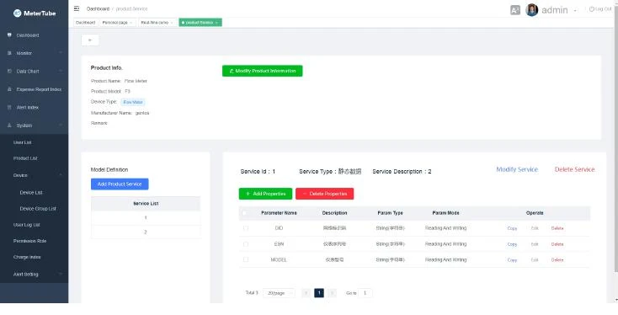The width and height of the screenshot is (618, 315).
Task: Click Copy for the MODEL parameter
Action: click(x=512, y=260)
